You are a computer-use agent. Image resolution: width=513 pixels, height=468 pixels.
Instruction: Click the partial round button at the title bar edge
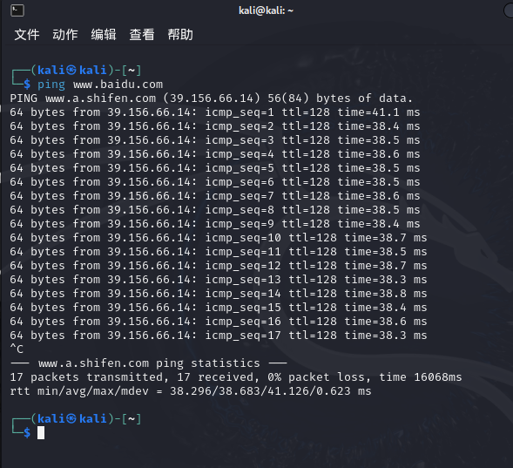click(508, 10)
